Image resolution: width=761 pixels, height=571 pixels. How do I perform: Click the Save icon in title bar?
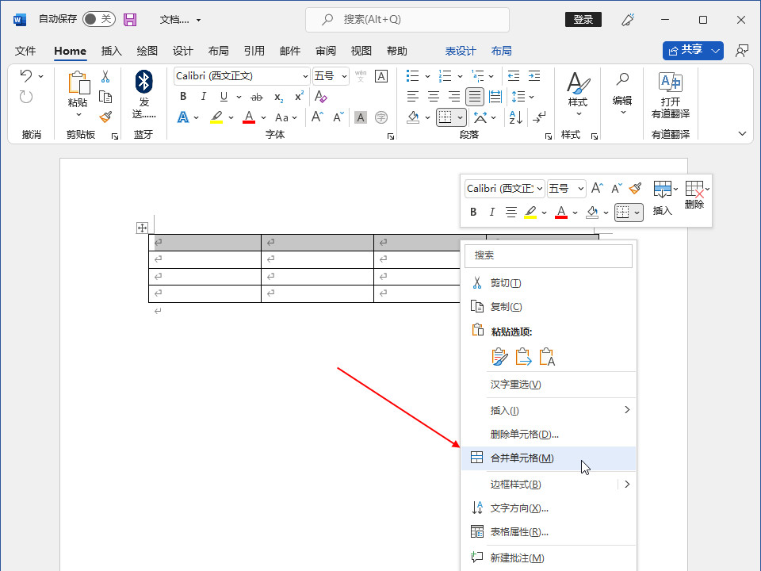(x=130, y=20)
